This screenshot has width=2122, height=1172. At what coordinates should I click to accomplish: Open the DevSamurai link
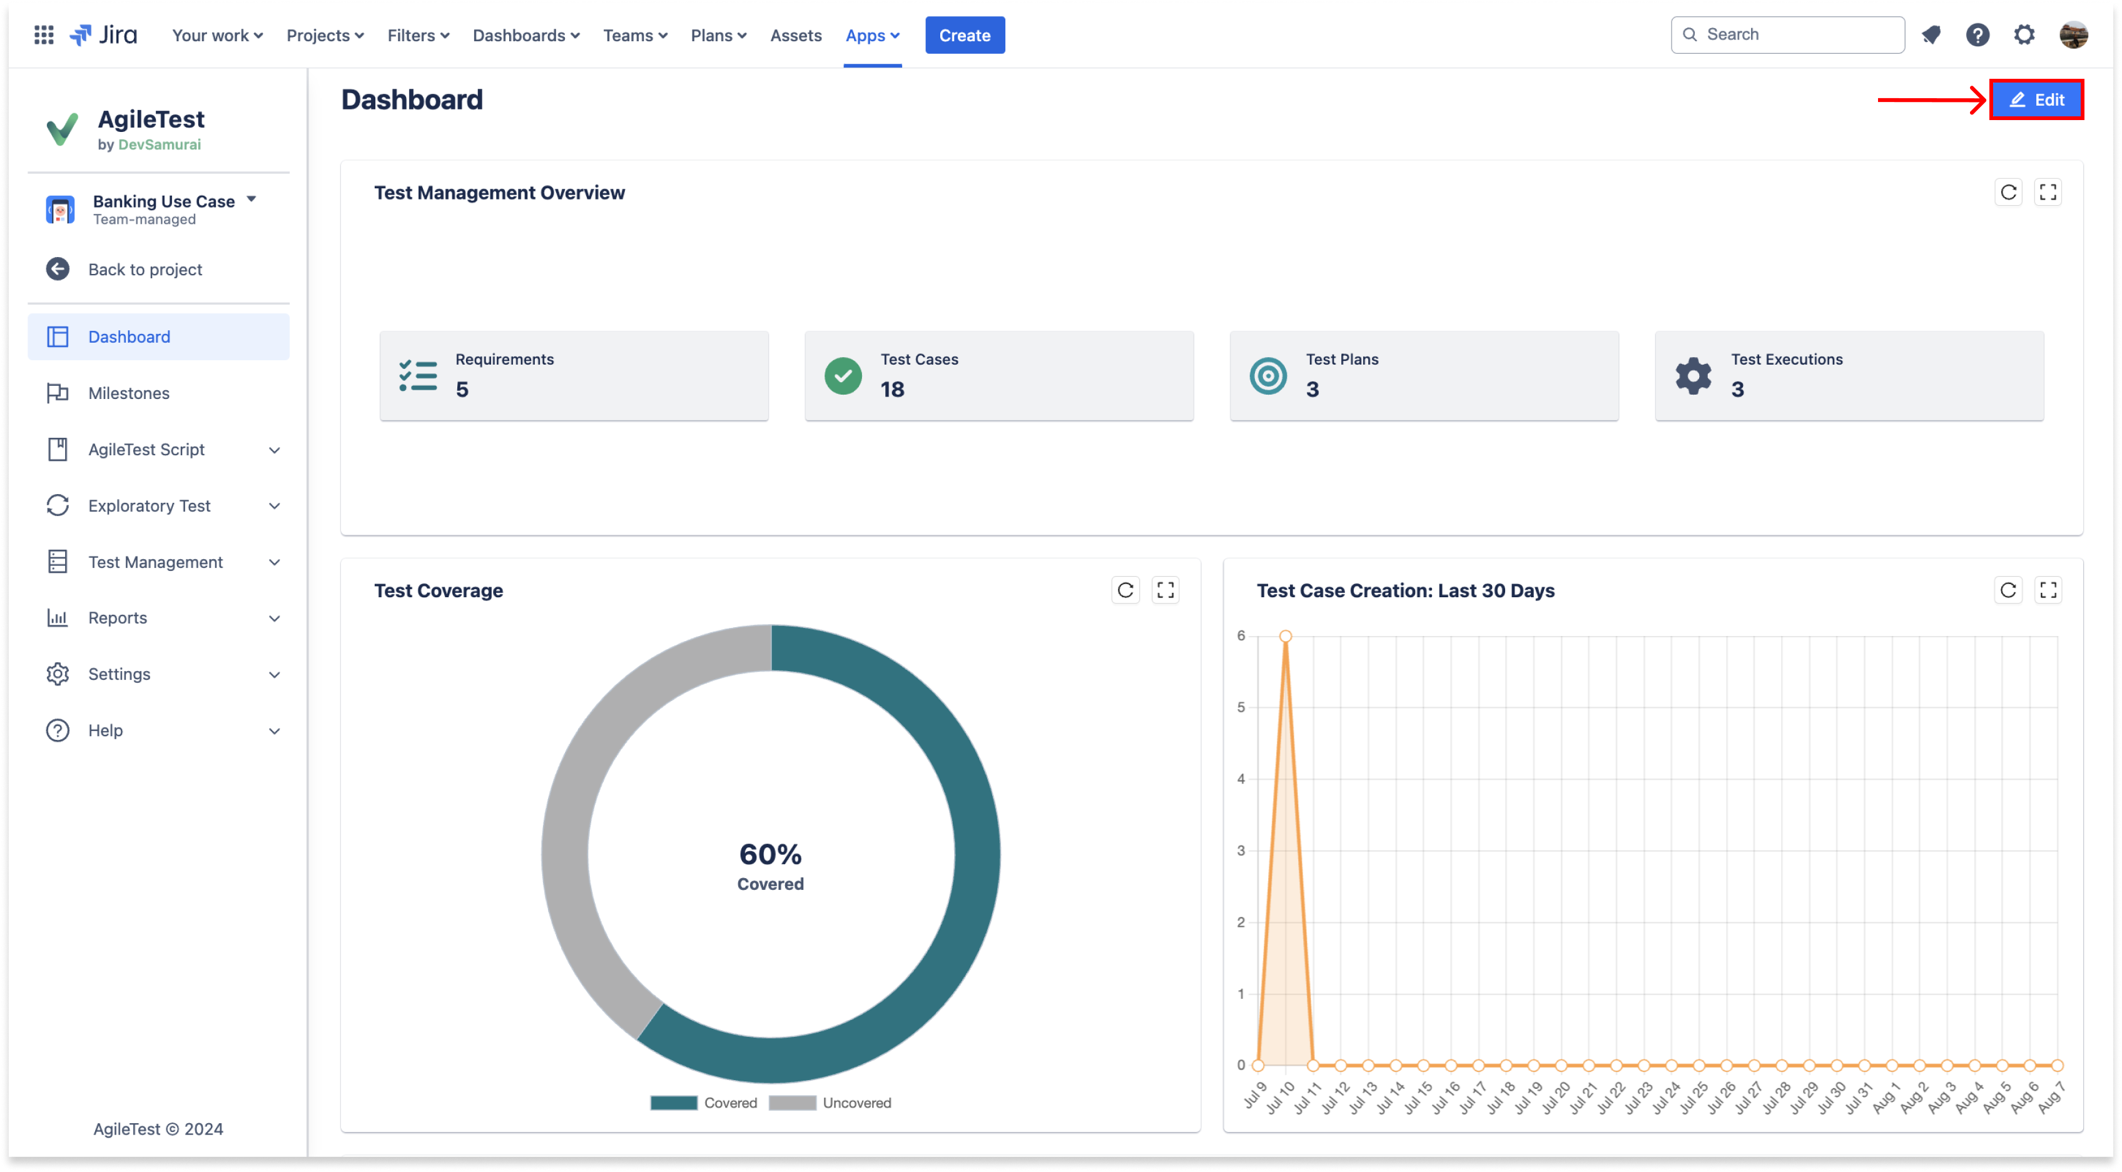click(x=159, y=144)
